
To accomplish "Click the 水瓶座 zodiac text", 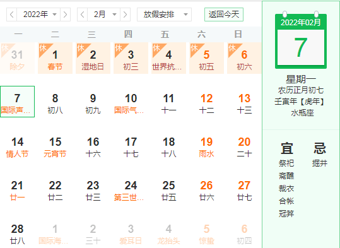I will point(302,113).
